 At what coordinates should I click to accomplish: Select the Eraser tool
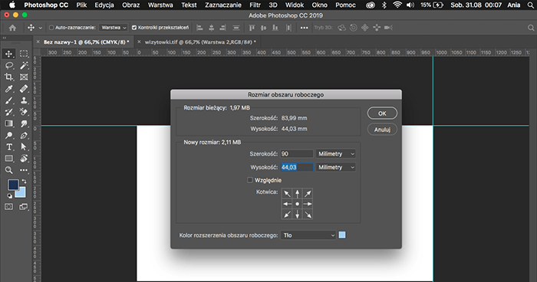tap(24, 112)
